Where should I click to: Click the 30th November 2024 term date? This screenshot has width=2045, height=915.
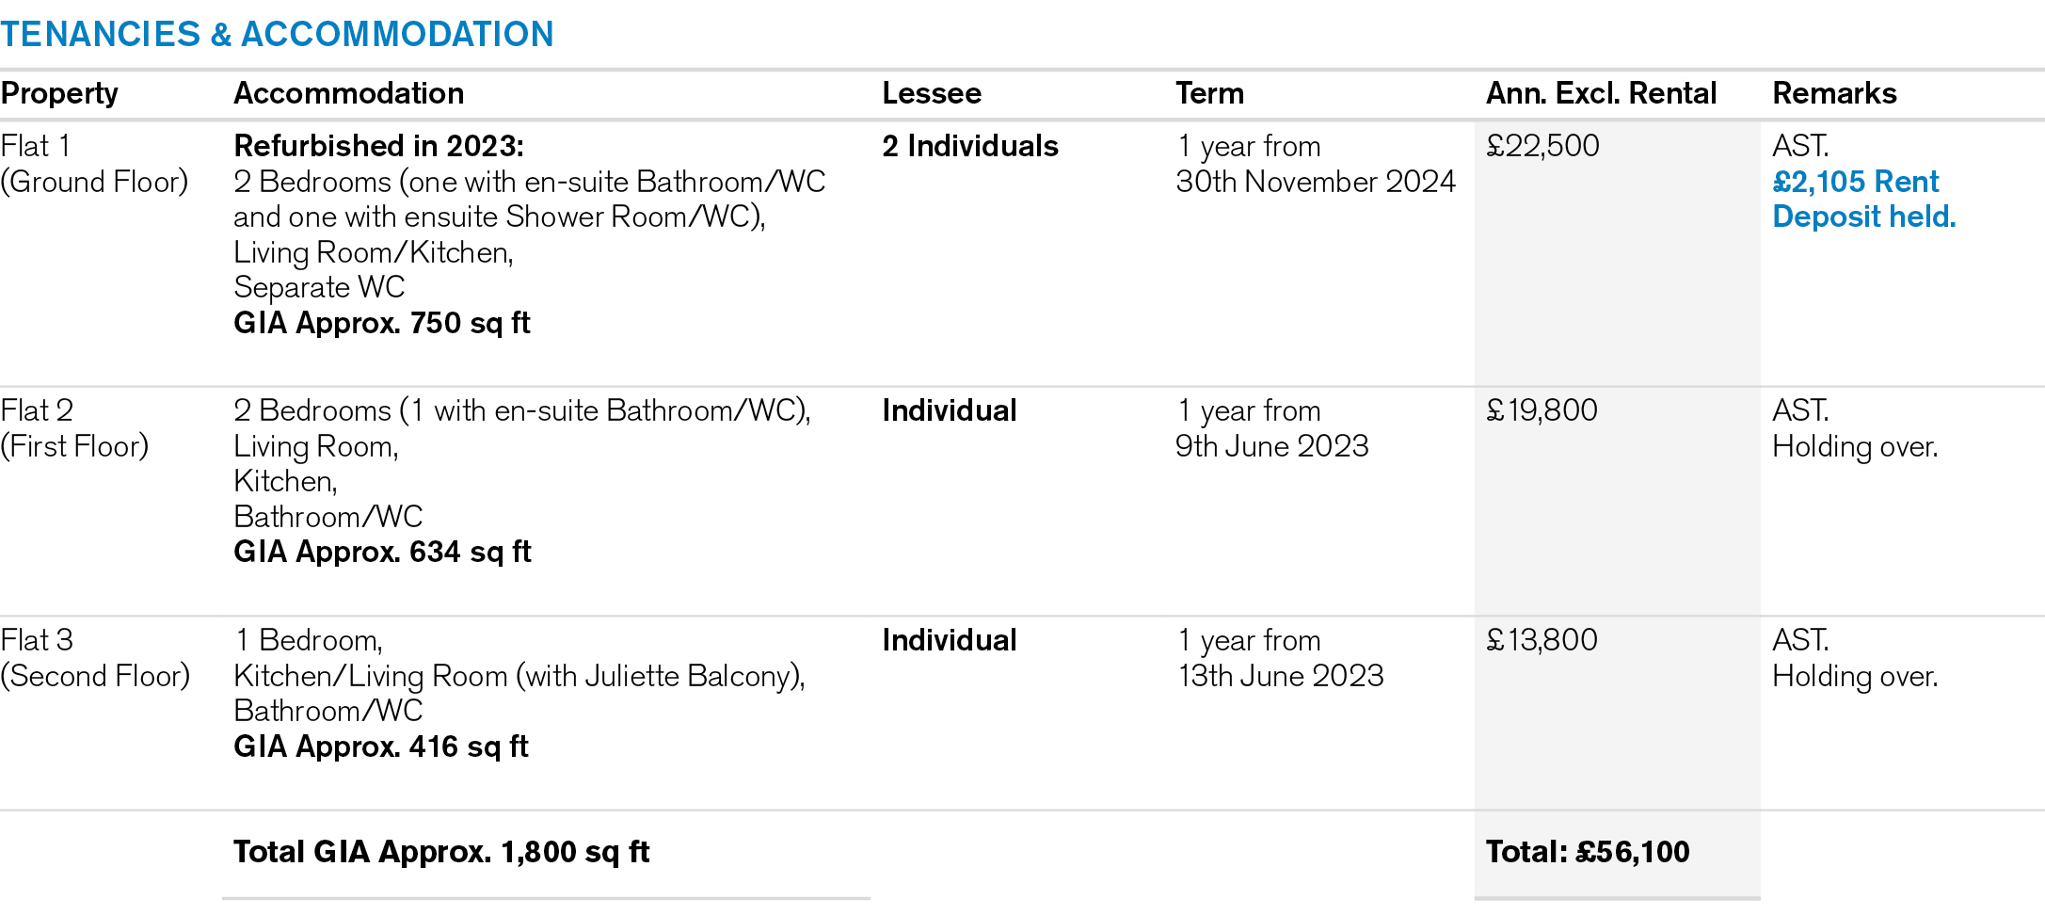pyautogui.click(x=1315, y=181)
